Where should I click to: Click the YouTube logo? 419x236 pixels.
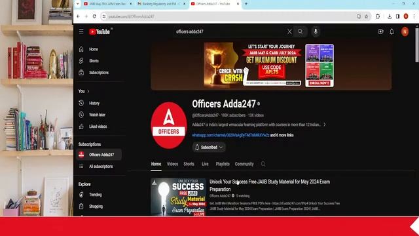(x=100, y=31)
